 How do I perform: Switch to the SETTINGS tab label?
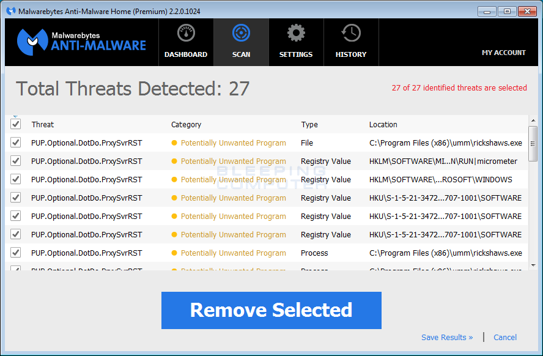296,54
